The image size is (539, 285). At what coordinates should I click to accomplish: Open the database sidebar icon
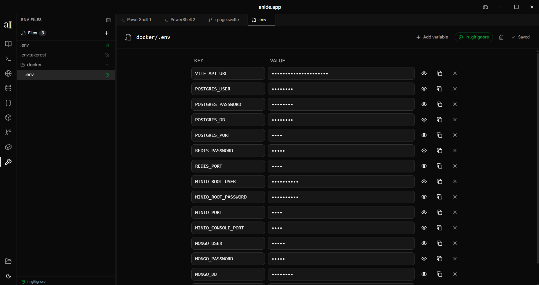8,88
